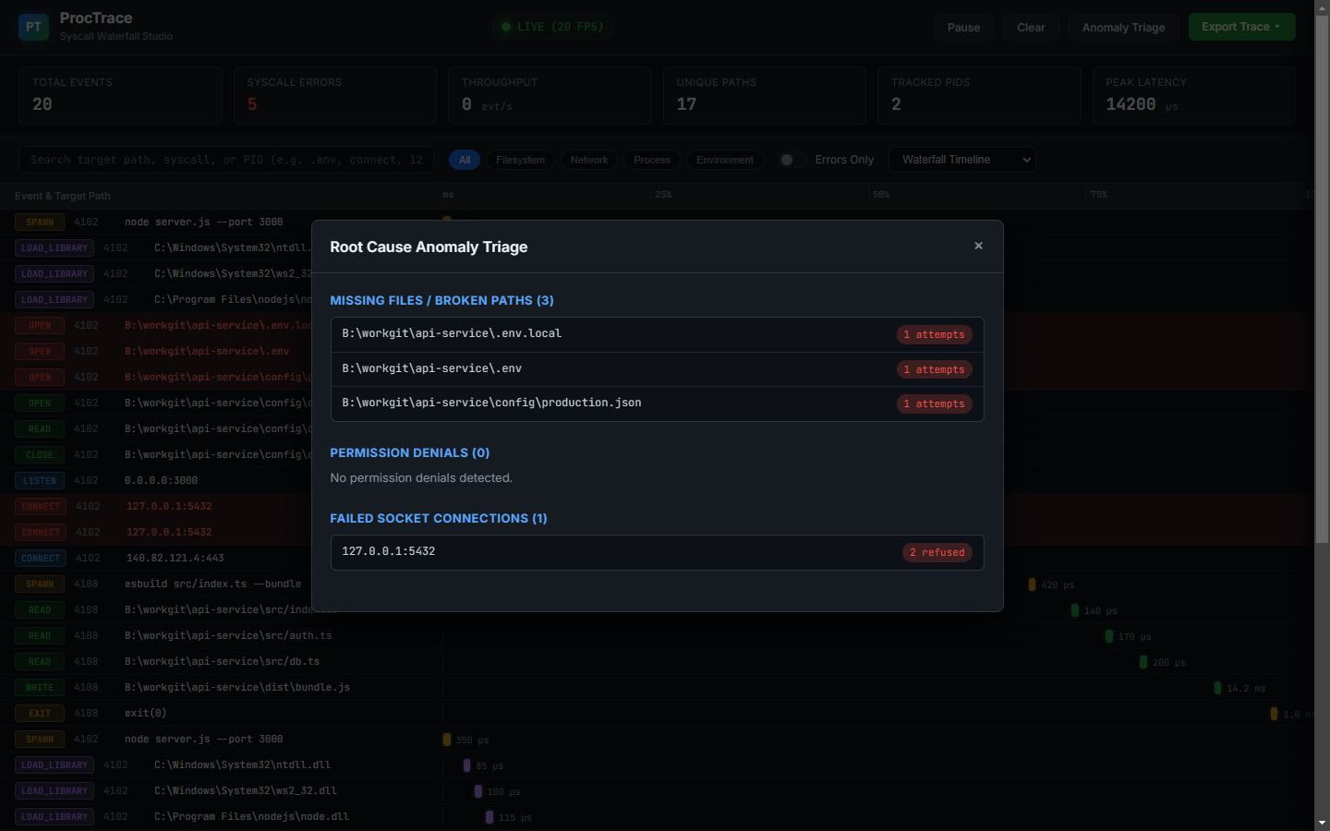Viewport: 1330px width, 831px height.
Task: Click the Syscall Errors stat card
Action: point(335,95)
